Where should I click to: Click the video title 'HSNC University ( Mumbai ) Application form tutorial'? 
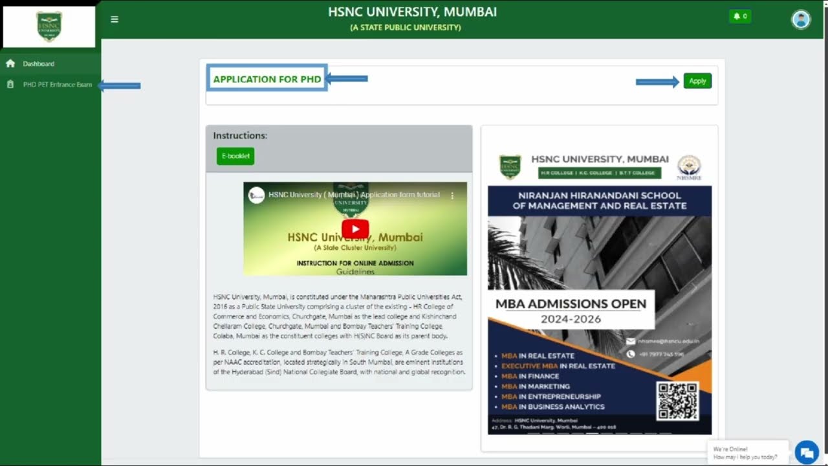tap(354, 195)
